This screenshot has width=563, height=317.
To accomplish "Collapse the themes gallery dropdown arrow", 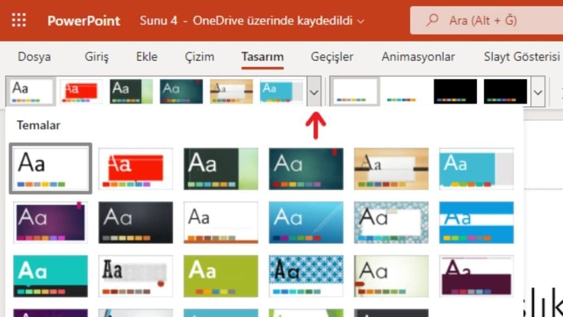I will pyautogui.click(x=314, y=92).
